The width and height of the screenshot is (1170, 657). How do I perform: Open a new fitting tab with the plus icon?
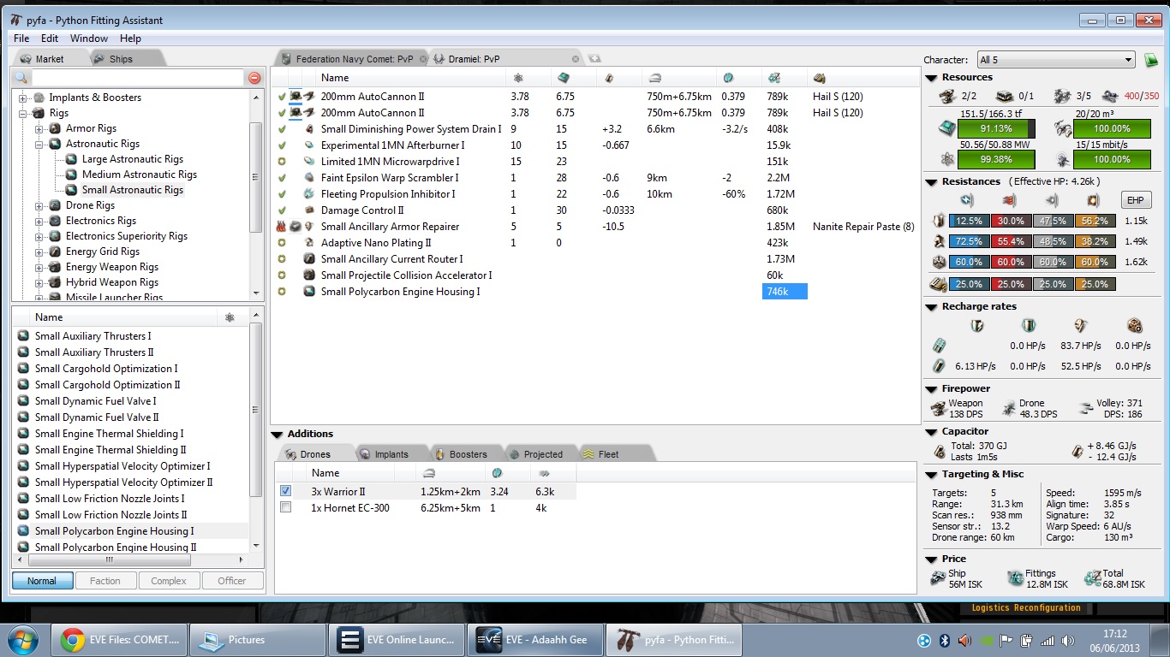[594, 59]
